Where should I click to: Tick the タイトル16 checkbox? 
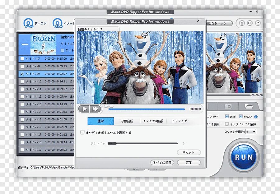[22, 127]
